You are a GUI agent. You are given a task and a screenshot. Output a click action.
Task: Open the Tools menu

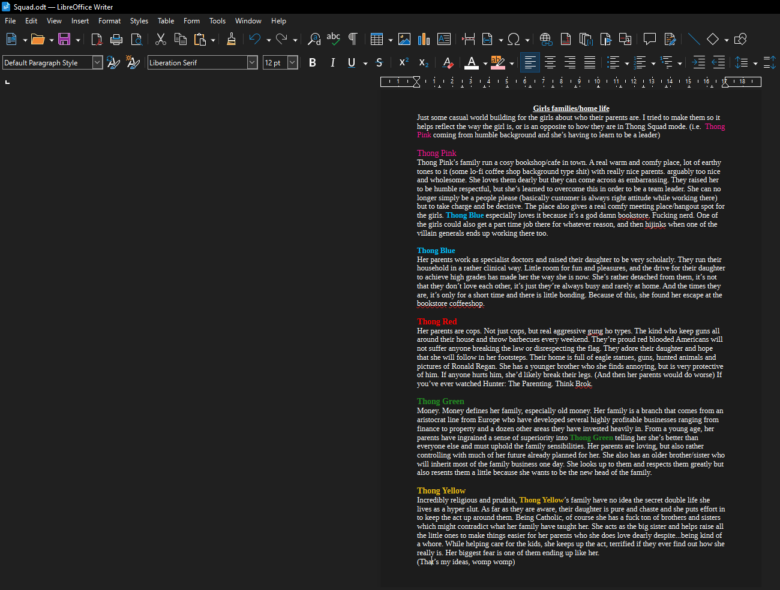click(217, 21)
